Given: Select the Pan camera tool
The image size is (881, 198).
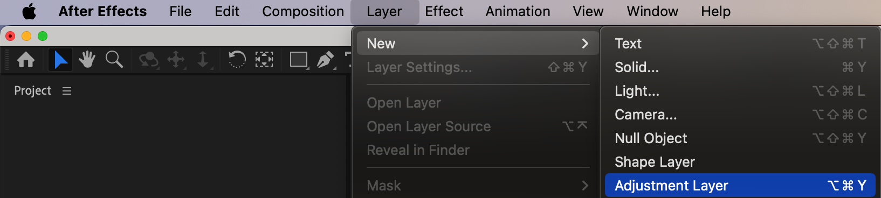Looking at the screenshot, I should pos(176,59).
